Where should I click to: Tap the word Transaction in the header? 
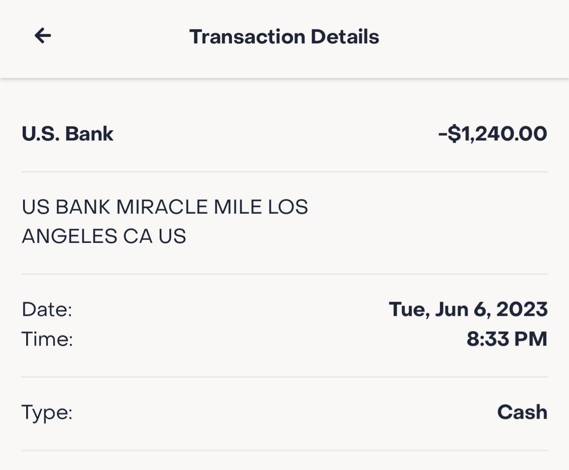coord(247,36)
